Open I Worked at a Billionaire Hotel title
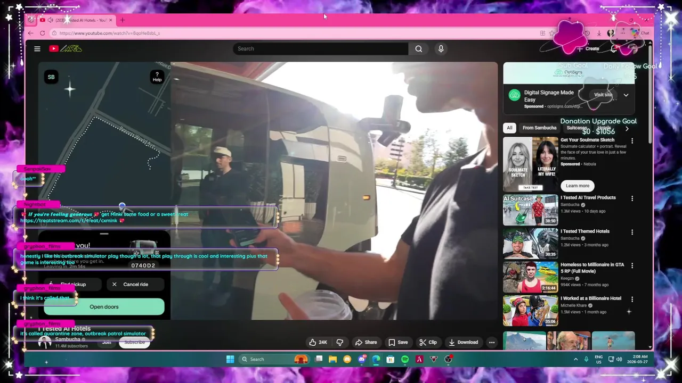 (591, 298)
